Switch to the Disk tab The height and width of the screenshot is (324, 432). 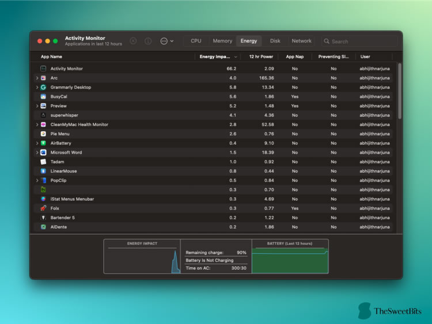pos(275,41)
